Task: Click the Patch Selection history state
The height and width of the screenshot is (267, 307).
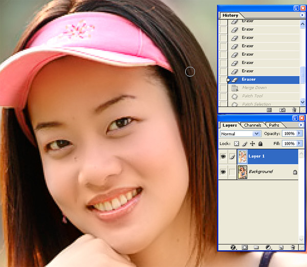Action: click(256, 104)
